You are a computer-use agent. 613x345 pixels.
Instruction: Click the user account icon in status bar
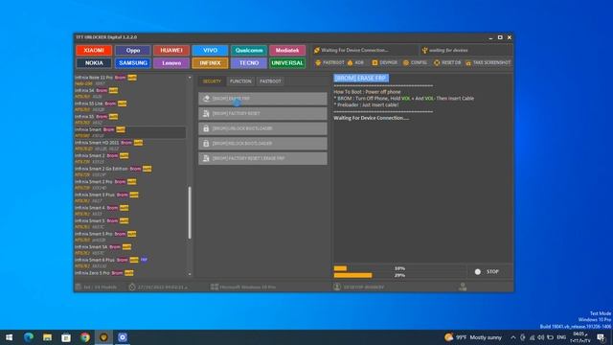(x=337, y=287)
